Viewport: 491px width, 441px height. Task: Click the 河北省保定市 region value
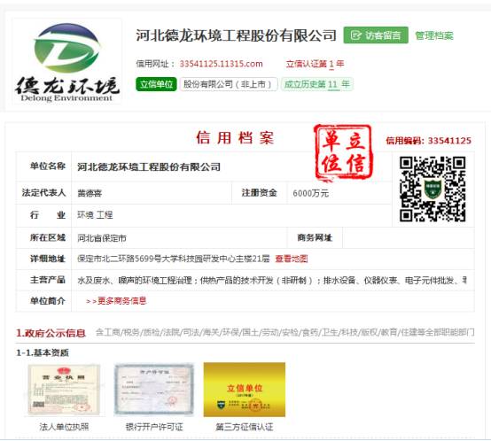pos(102,238)
